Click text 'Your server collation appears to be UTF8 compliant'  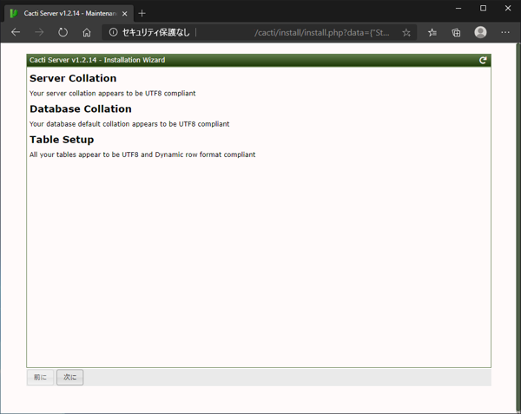[112, 93]
